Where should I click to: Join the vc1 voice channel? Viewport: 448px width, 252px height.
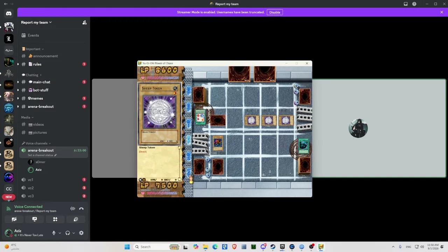pyautogui.click(x=54, y=180)
